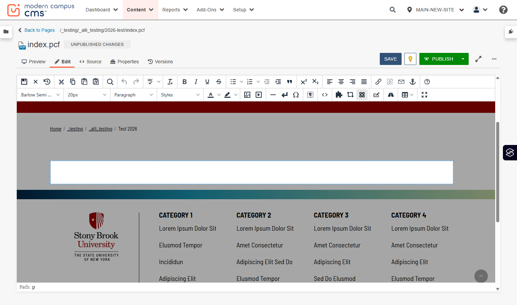The width and height of the screenshot is (517, 305).
Task: Insert a horizontal line
Action: [x=273, y=95]
